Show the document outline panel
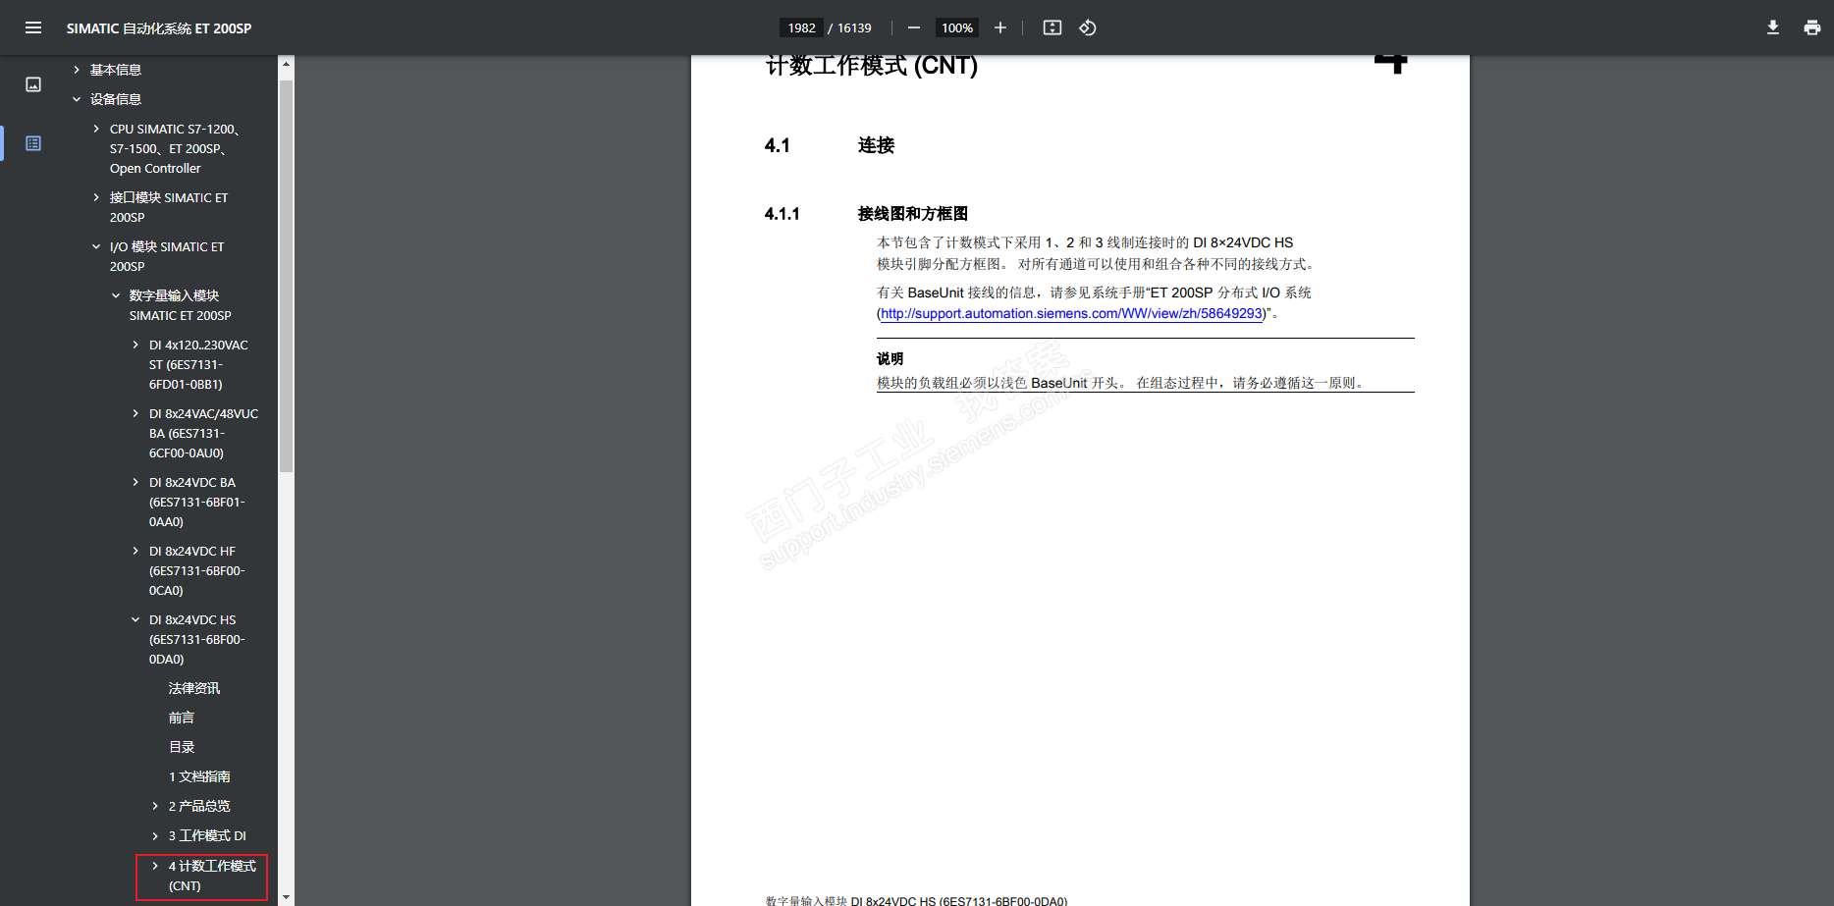Screen dimensions: 1834x906 pos(33,143)
